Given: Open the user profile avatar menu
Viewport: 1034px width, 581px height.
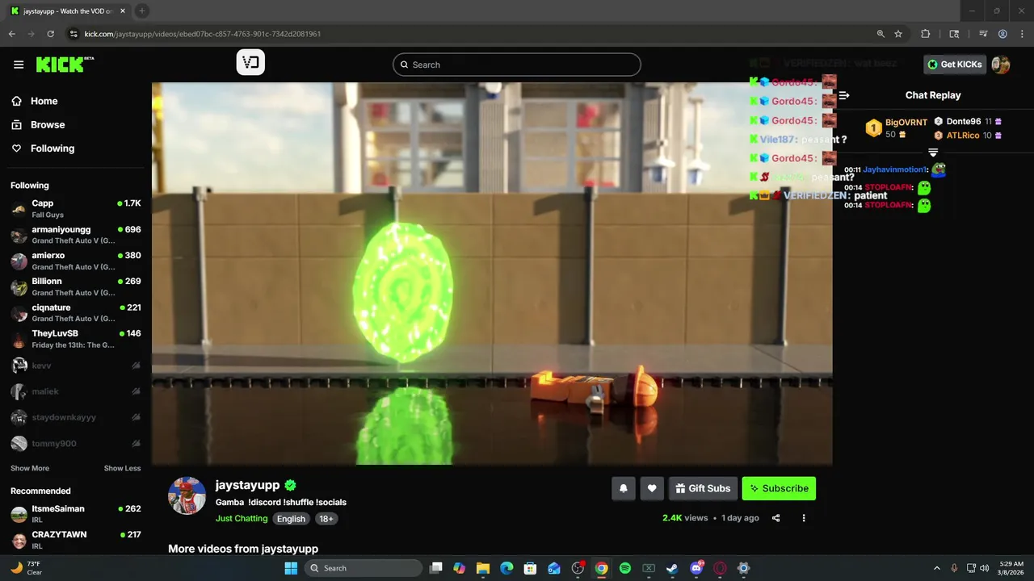Looking at the screenshot, I should click(1001, 65).
